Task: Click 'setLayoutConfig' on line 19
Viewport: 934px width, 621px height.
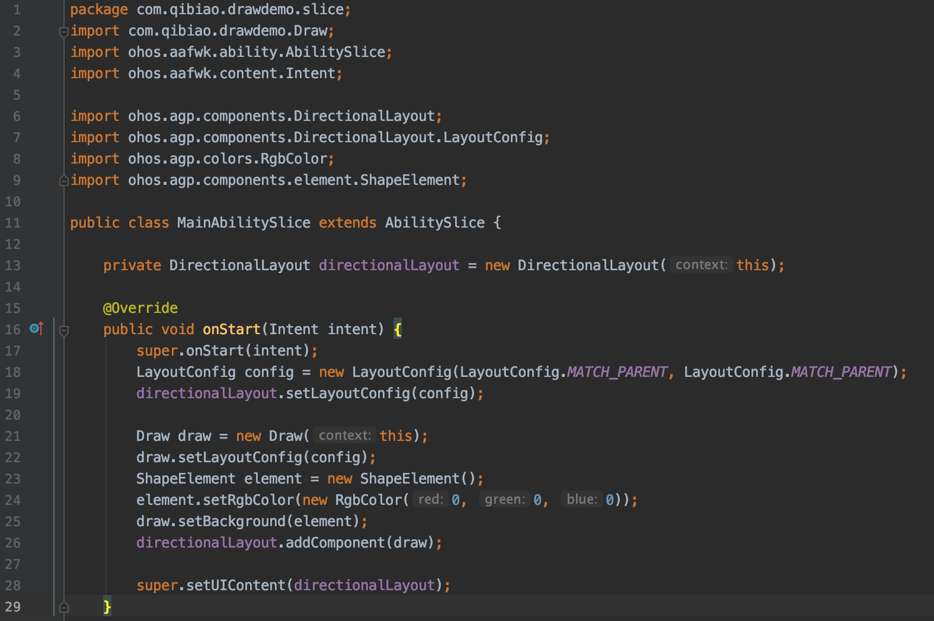Action: 348,393
